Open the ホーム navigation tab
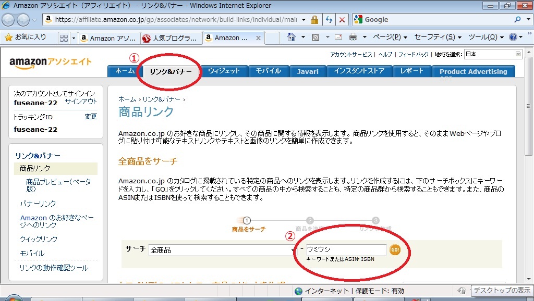 pyautogui.click(x=125, y=71)
